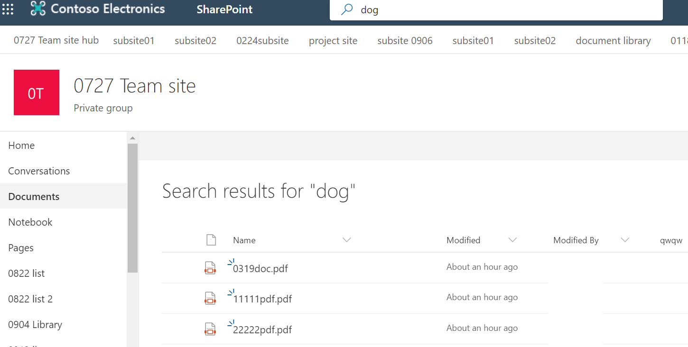Click the PDF icon for 22222pdf.pdf
The image size is (688, 347).
210,329
